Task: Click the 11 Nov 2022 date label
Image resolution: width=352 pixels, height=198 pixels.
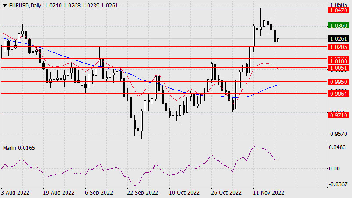Action: [268, 193]
